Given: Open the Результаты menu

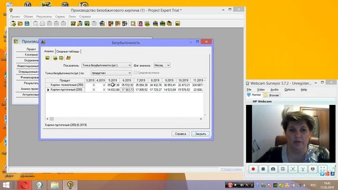Looking at the screenshot, I should (44, 16).
